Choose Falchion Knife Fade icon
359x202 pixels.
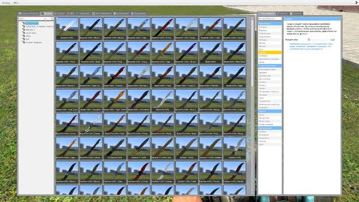click(x=187, y=172)
